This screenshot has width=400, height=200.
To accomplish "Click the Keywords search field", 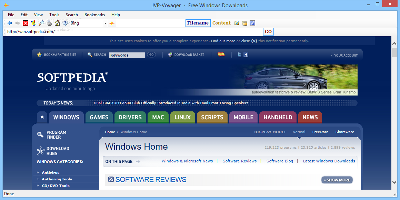I will click(x=127, y=55).
